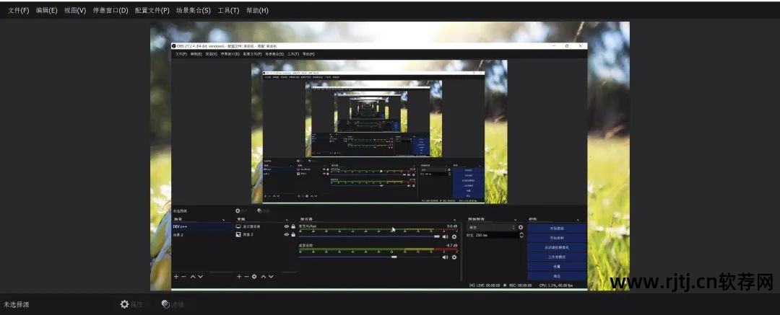Toggle visibility eye for 图像 2 source
This screenshot has height=315, width=780.
tap(286, 234)
